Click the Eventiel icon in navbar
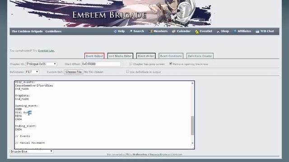 [x=197, y=31]
